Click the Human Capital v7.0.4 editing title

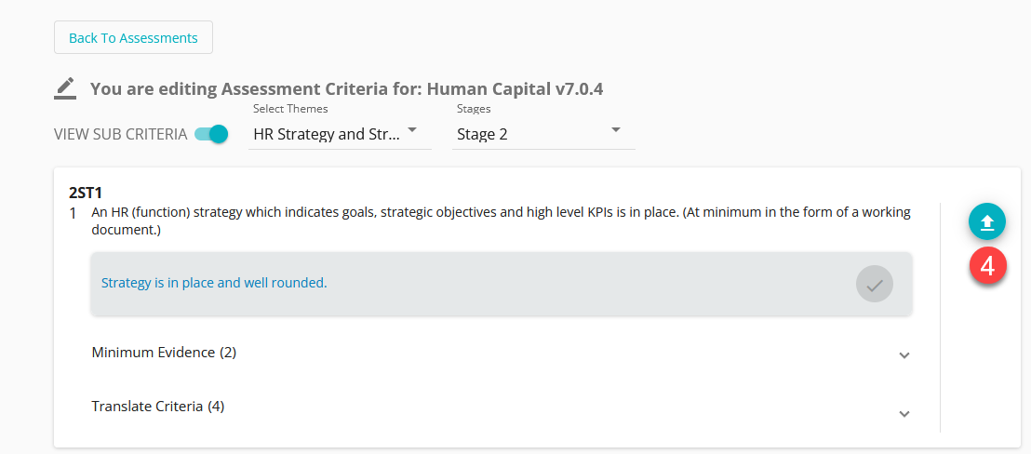coord(346,88)
